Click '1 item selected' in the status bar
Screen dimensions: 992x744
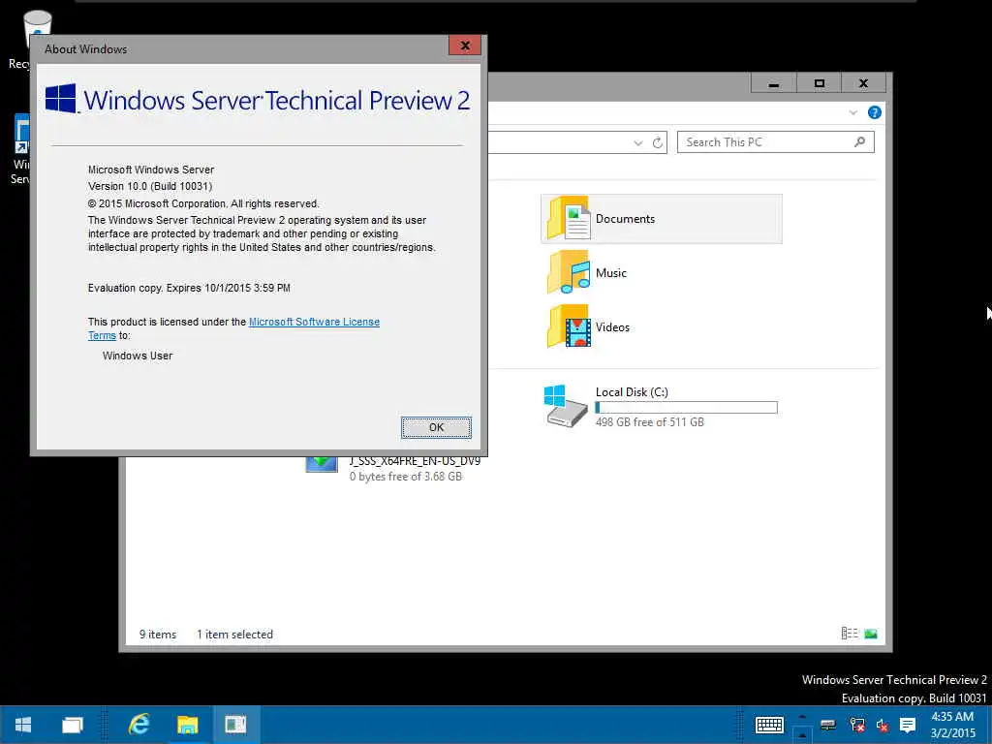pos(234,635)
